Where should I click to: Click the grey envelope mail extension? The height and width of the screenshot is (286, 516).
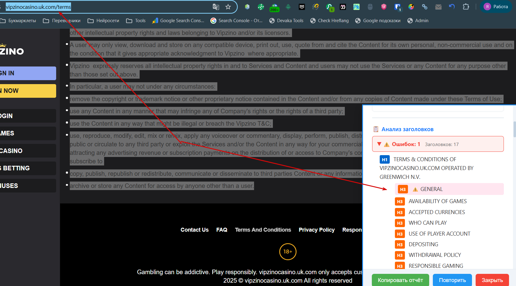tap(438, 7)
